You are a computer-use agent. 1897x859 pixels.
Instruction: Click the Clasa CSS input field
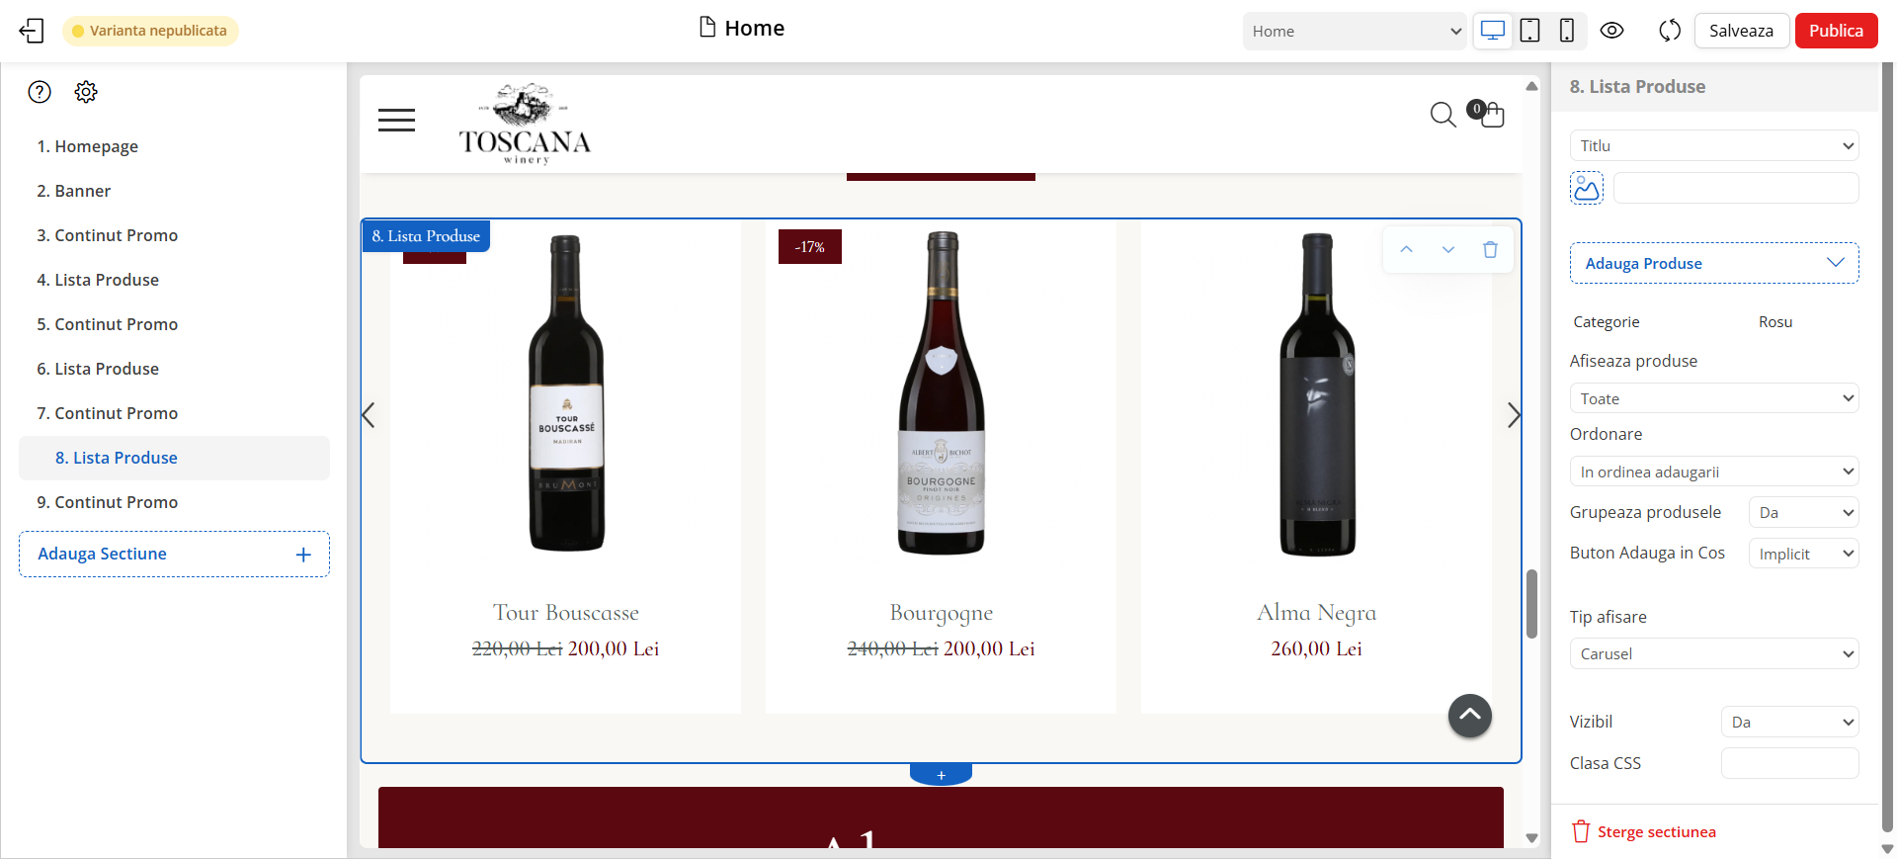coord(1789,763)
